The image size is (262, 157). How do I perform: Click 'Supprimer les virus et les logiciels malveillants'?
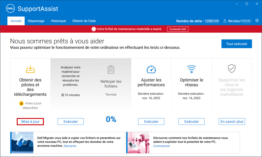(232, 87)
